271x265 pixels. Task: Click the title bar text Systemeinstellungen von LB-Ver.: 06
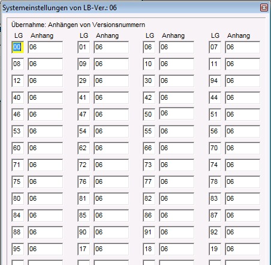[59, 8]
